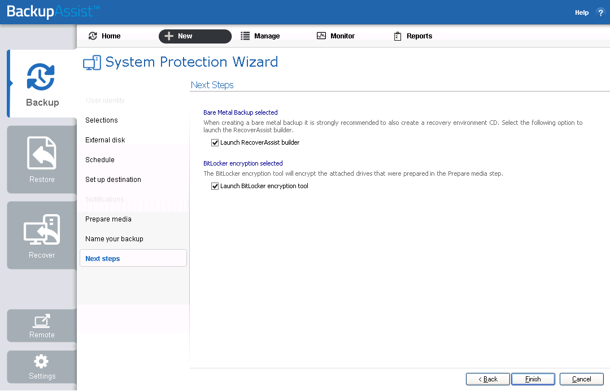Click the System Protection Wizard computer icon
Screen dimensions: 610x391
pyautogui.click(x=92, y=63)
